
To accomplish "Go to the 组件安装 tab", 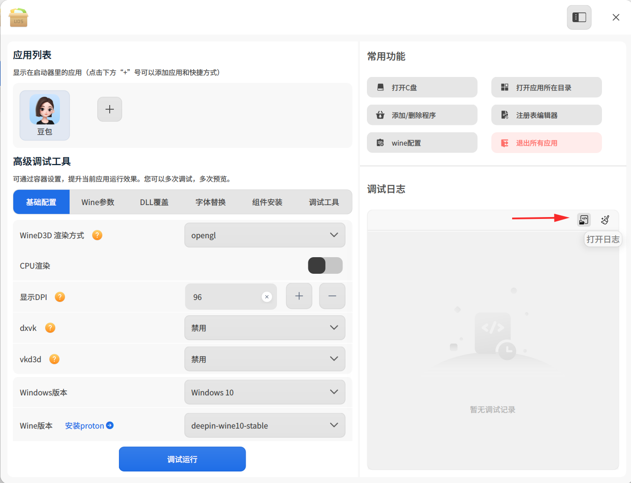I will 267,202.
